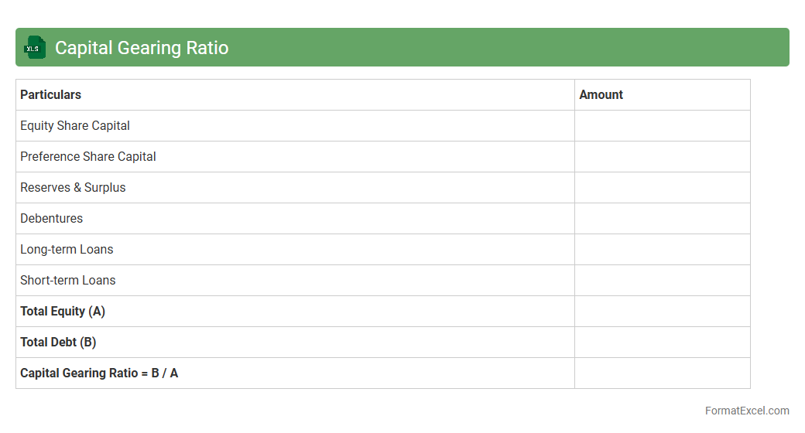Click the Debentures amount cell
The image size is (805, 433).
[662, 219]
